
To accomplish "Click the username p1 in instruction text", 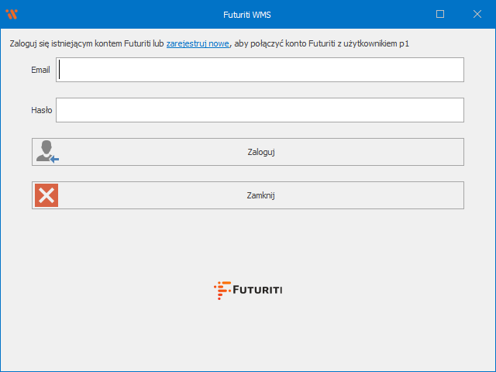I will coord(404,43).
